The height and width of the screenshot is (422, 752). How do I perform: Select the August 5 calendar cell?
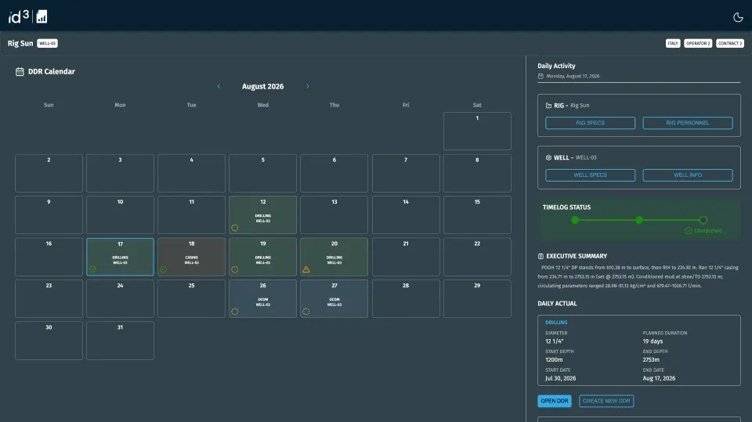pos(263,173)
